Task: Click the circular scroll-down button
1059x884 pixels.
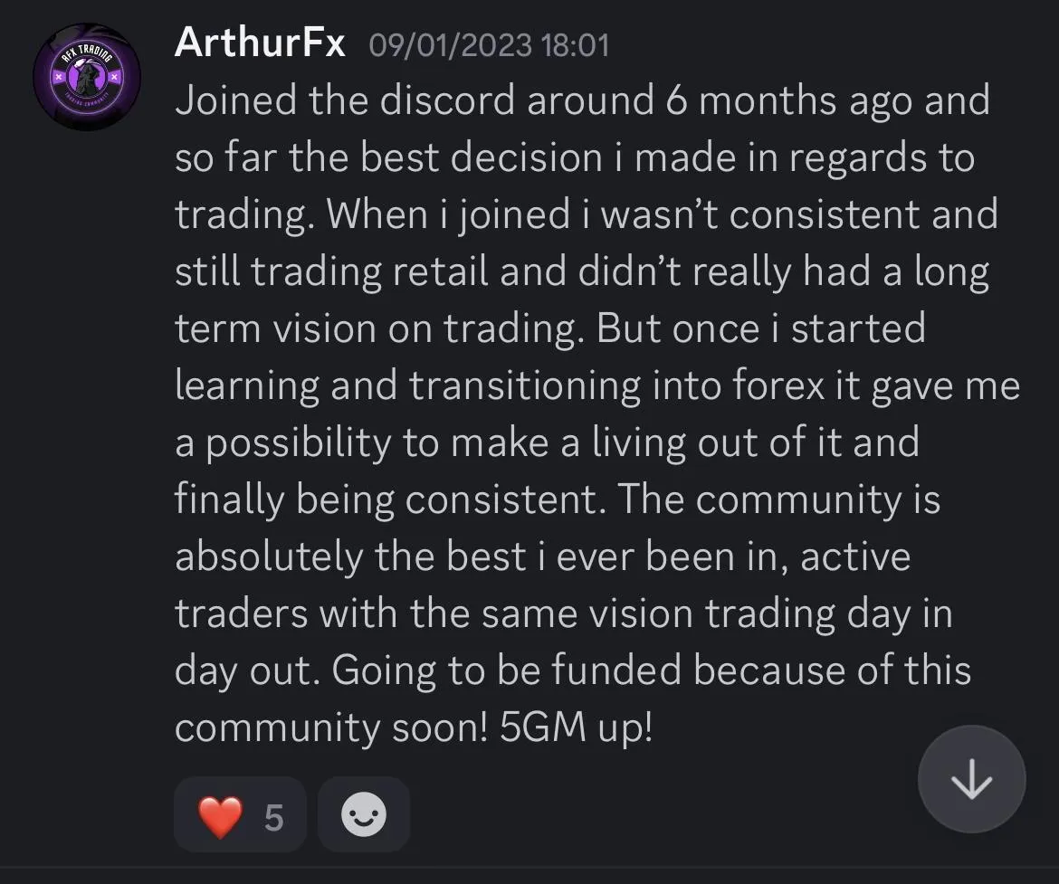Action: coord(971,779)
